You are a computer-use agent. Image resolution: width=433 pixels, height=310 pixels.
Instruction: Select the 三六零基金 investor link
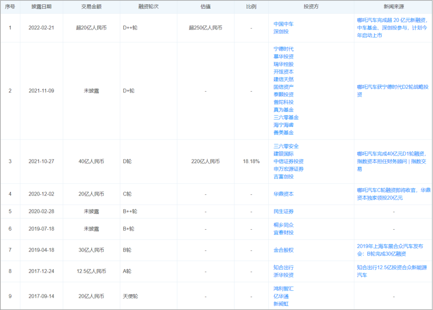[286, 117]
